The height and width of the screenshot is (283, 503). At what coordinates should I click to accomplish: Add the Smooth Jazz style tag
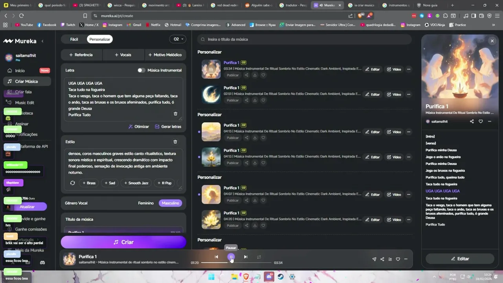136,183
